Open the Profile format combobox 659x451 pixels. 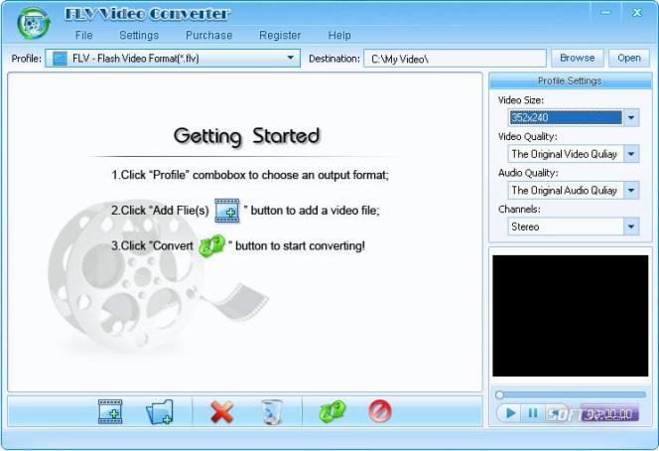click(173, 58)
